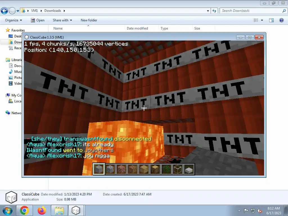This screenshot has width=288, height=216.
Task: Select the dirt block in hotbar
Action: tap(133, 169)
